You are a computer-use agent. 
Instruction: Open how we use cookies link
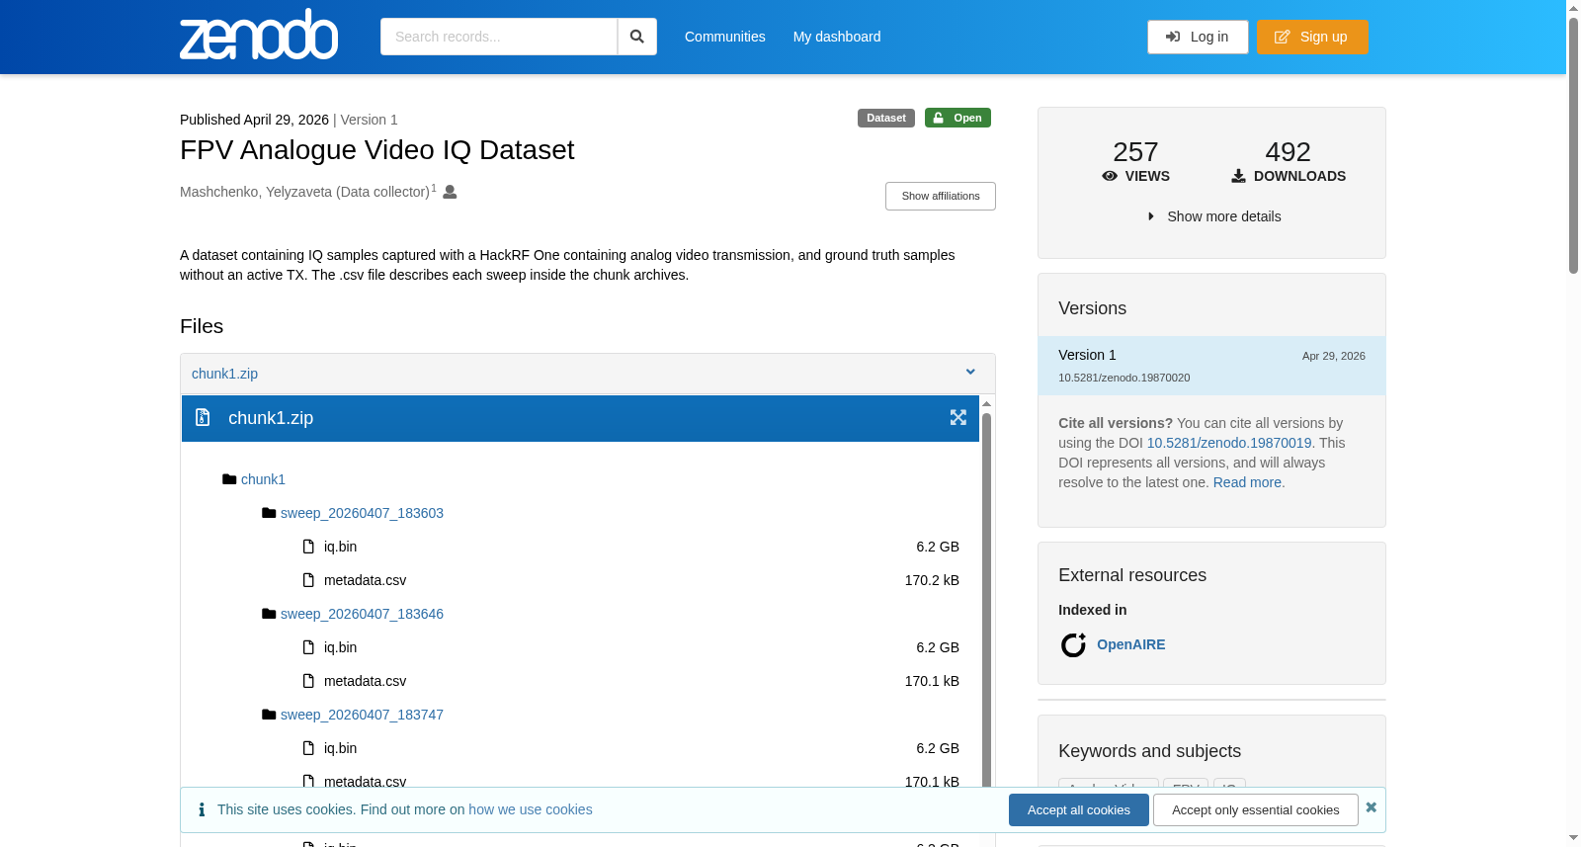531,809
